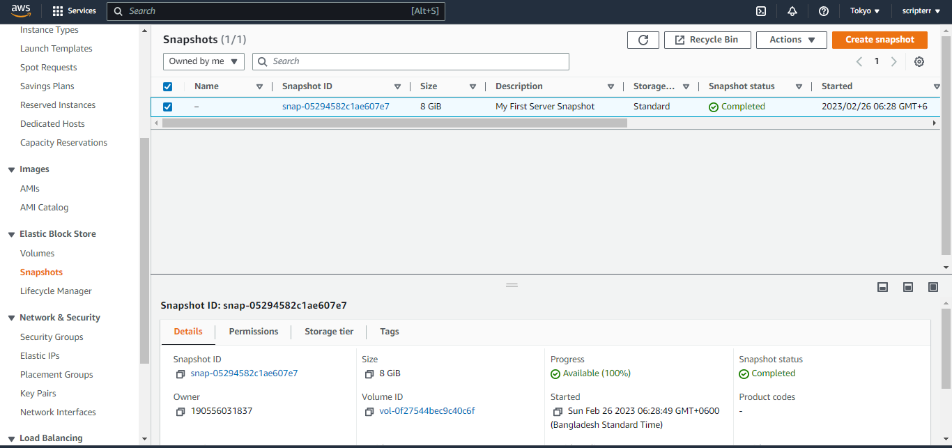Switch to the Storage tier tab
This screenshot has height=448, width=952.
click(329, 332)
